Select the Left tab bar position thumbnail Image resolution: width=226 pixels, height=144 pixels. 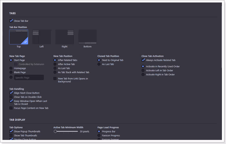click(x=42, y=37)
